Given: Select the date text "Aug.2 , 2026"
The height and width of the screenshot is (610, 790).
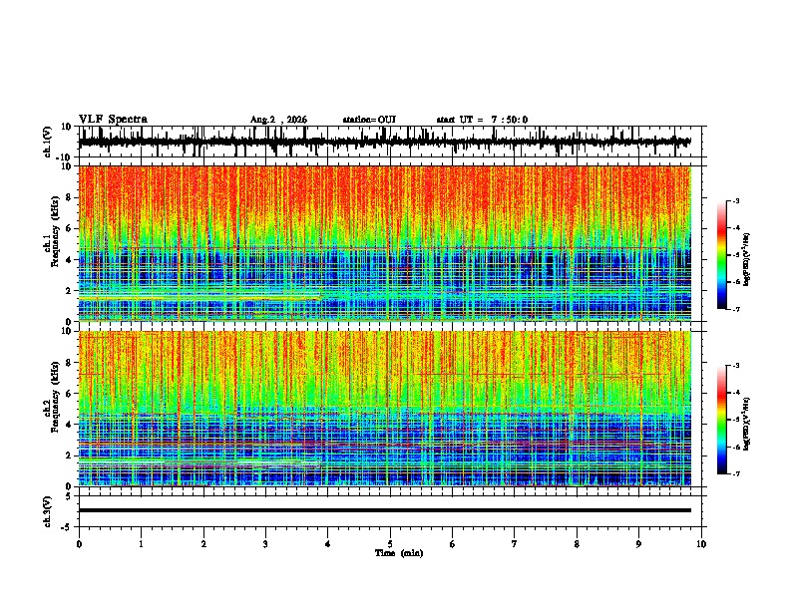Looking at the screenshot, I should (x=278, y=120).
